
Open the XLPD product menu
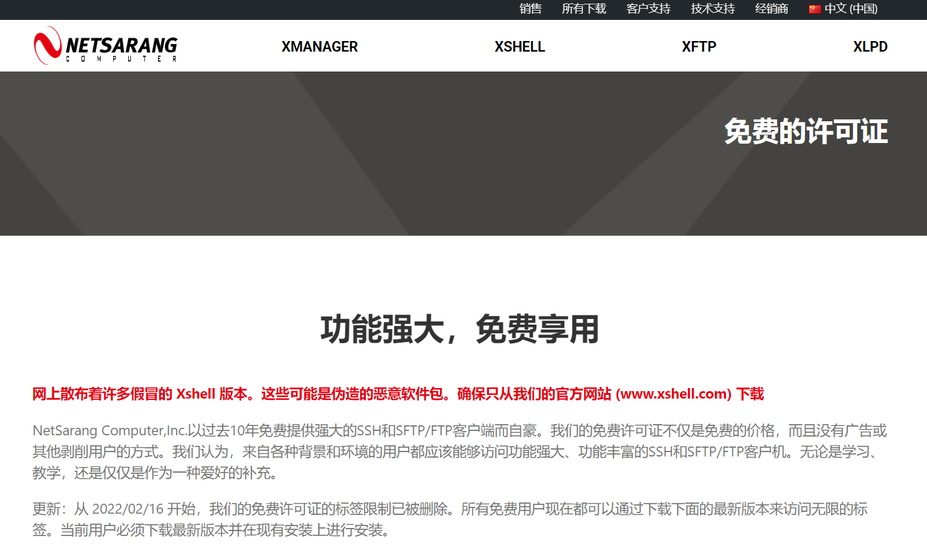coord(870,47)
